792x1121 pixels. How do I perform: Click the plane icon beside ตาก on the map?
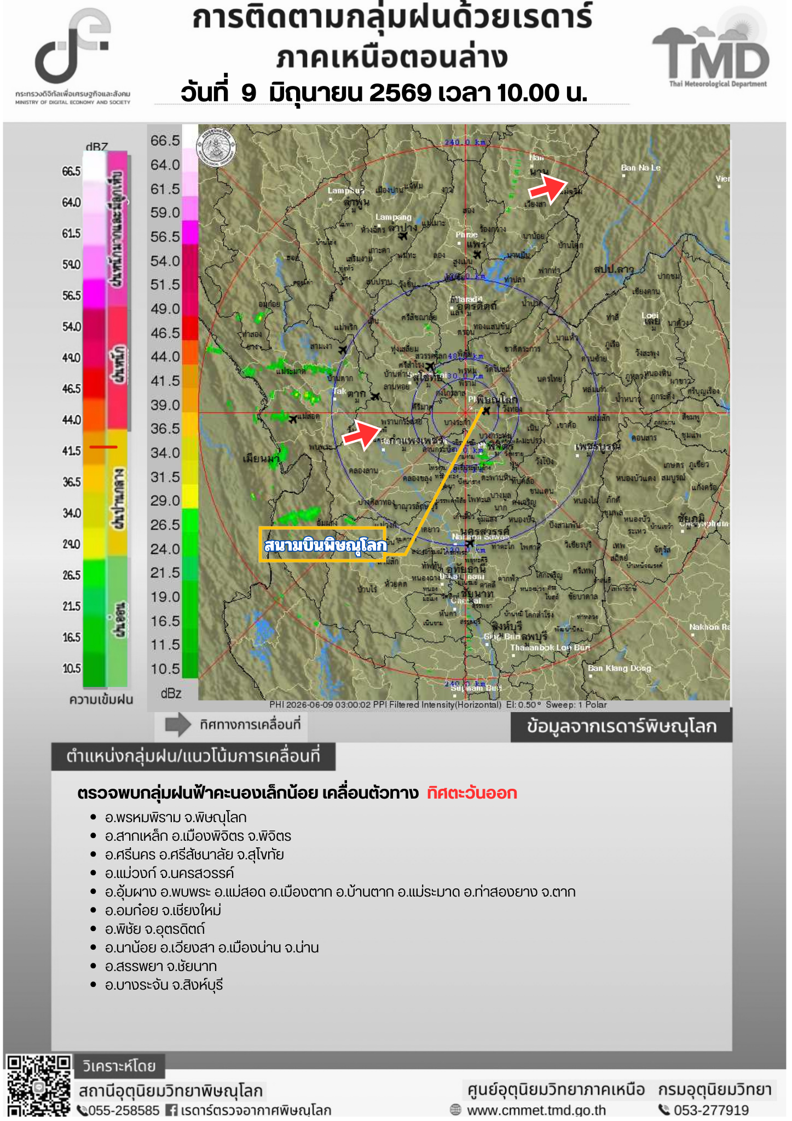pos(375,396)
